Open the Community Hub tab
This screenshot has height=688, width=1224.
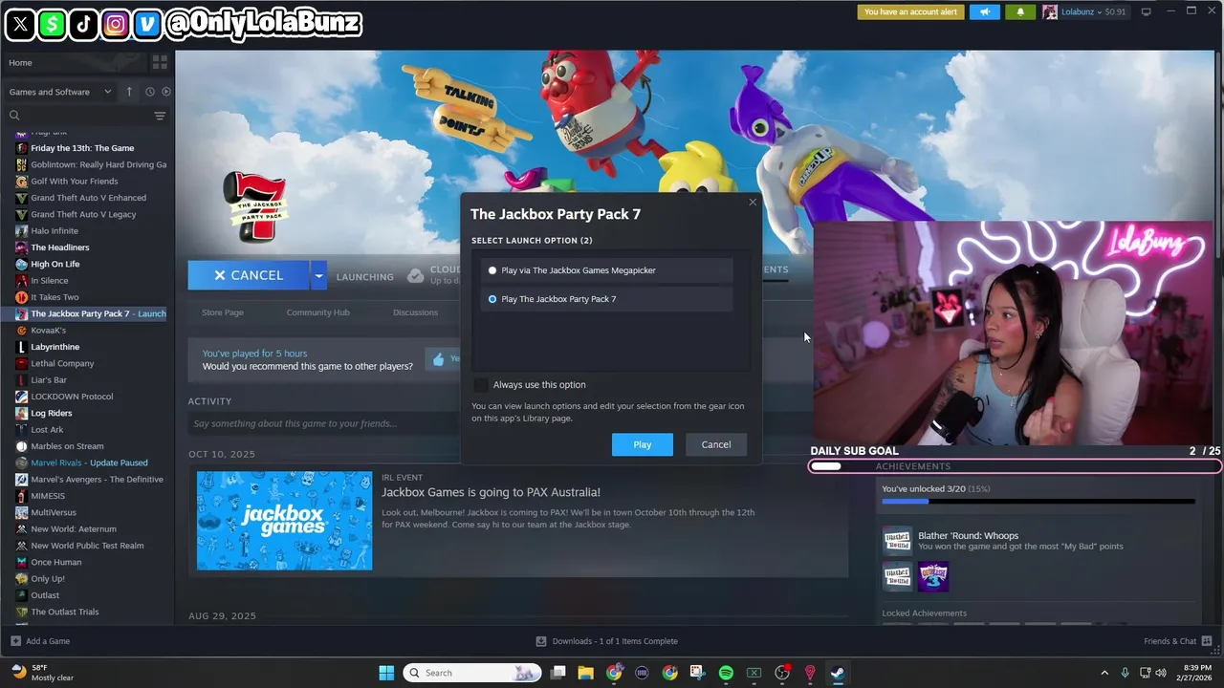(x=317, y=312)
